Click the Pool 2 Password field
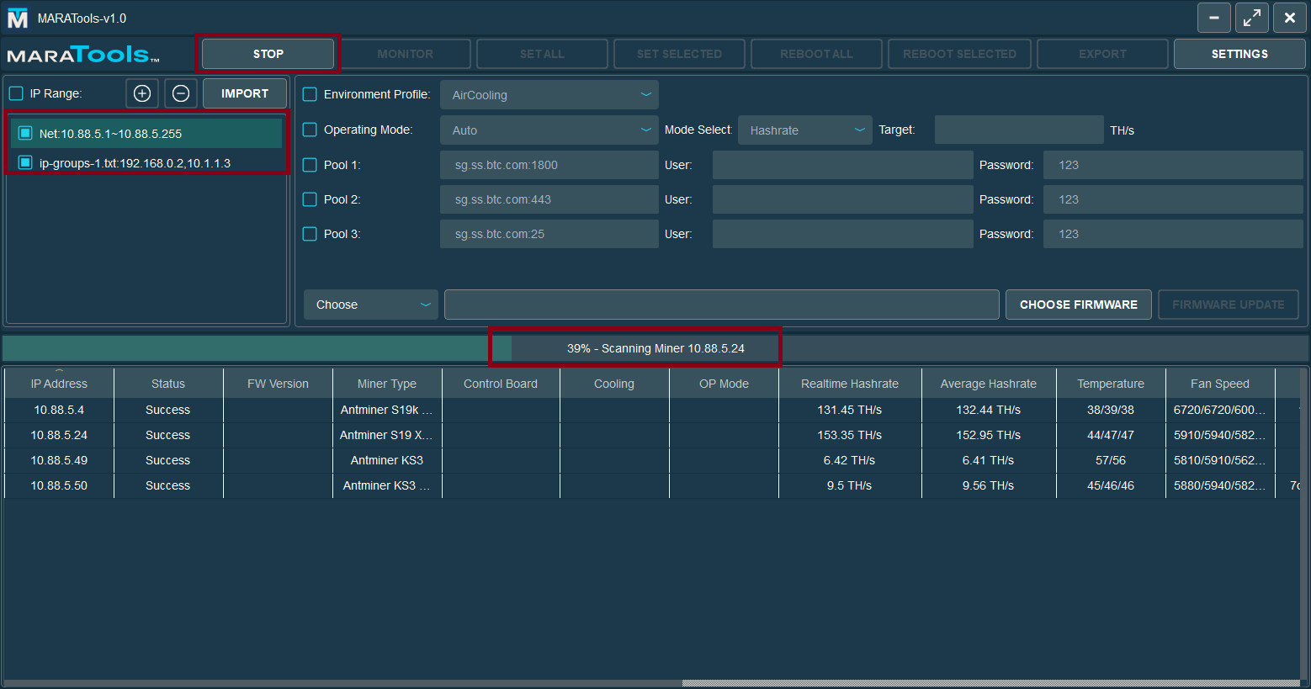This screenshot has height=689, width=1311. click(1173, 199)
